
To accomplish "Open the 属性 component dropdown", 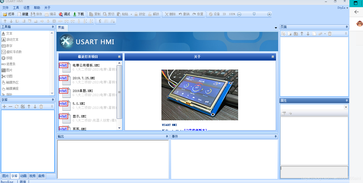I will pos(346,107).
